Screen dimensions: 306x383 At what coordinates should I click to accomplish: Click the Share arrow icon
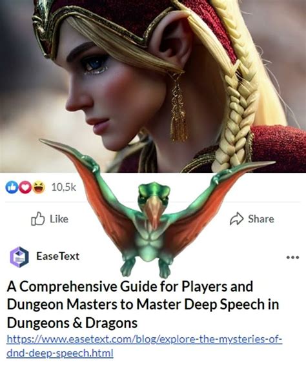click(236, 219)
